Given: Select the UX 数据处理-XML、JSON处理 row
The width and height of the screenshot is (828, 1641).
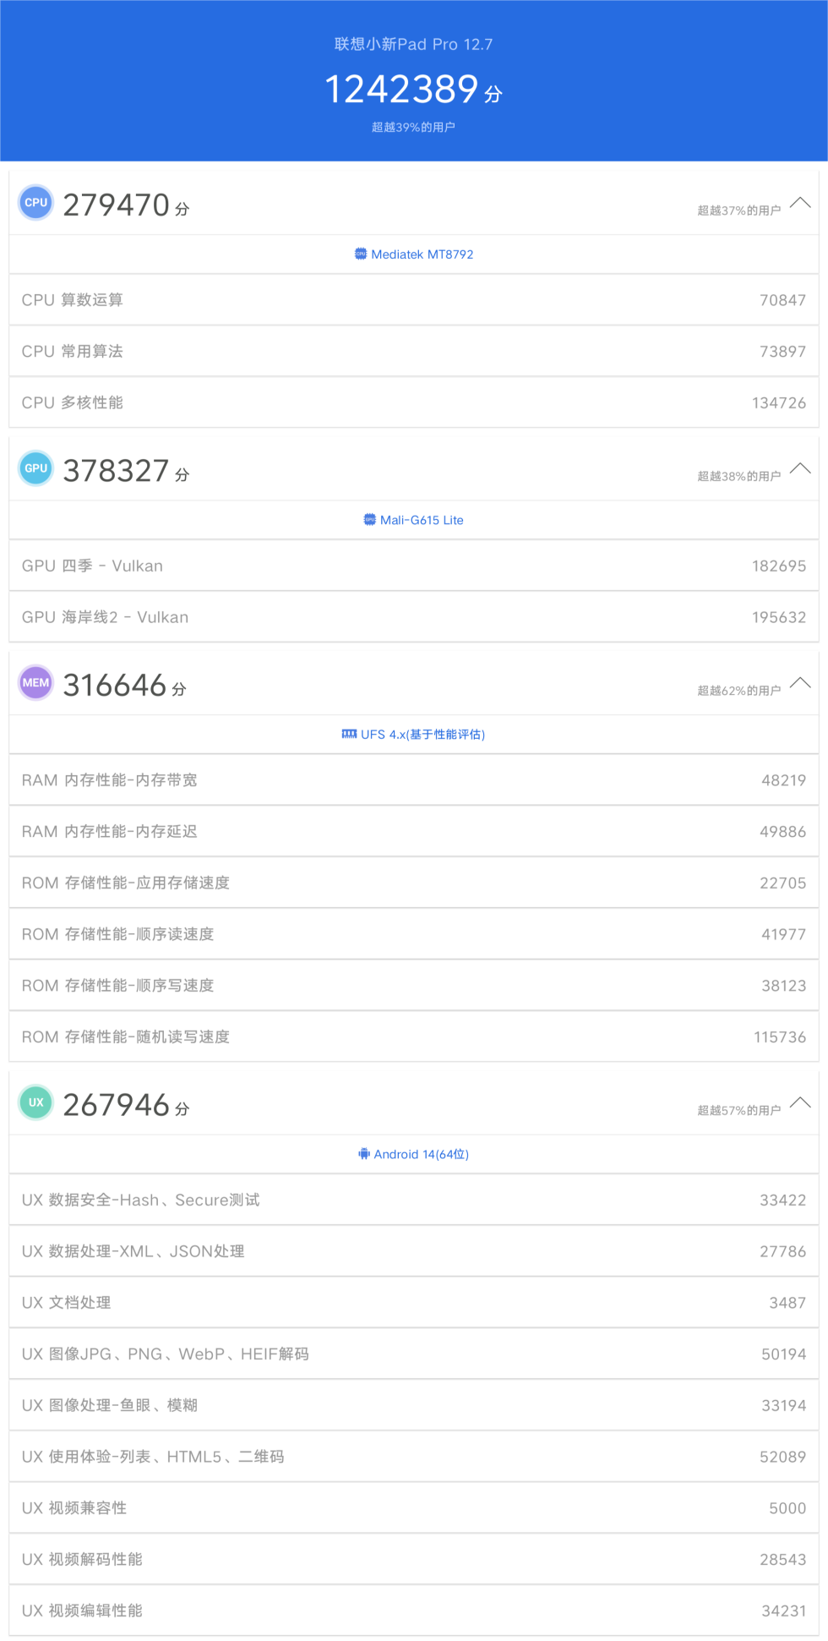Looking at the screenshot, I should pos(414,1251).
